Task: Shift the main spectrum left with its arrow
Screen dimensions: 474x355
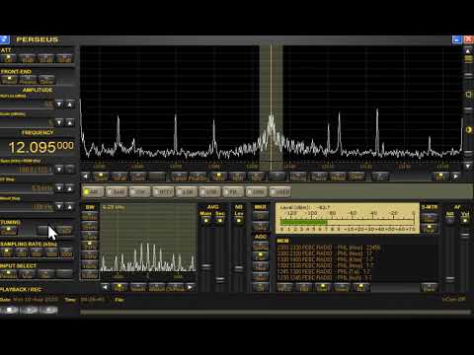Action: 86,177
